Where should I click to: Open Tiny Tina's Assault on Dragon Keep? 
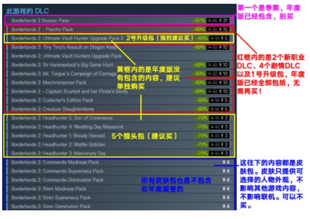point(120,47)
